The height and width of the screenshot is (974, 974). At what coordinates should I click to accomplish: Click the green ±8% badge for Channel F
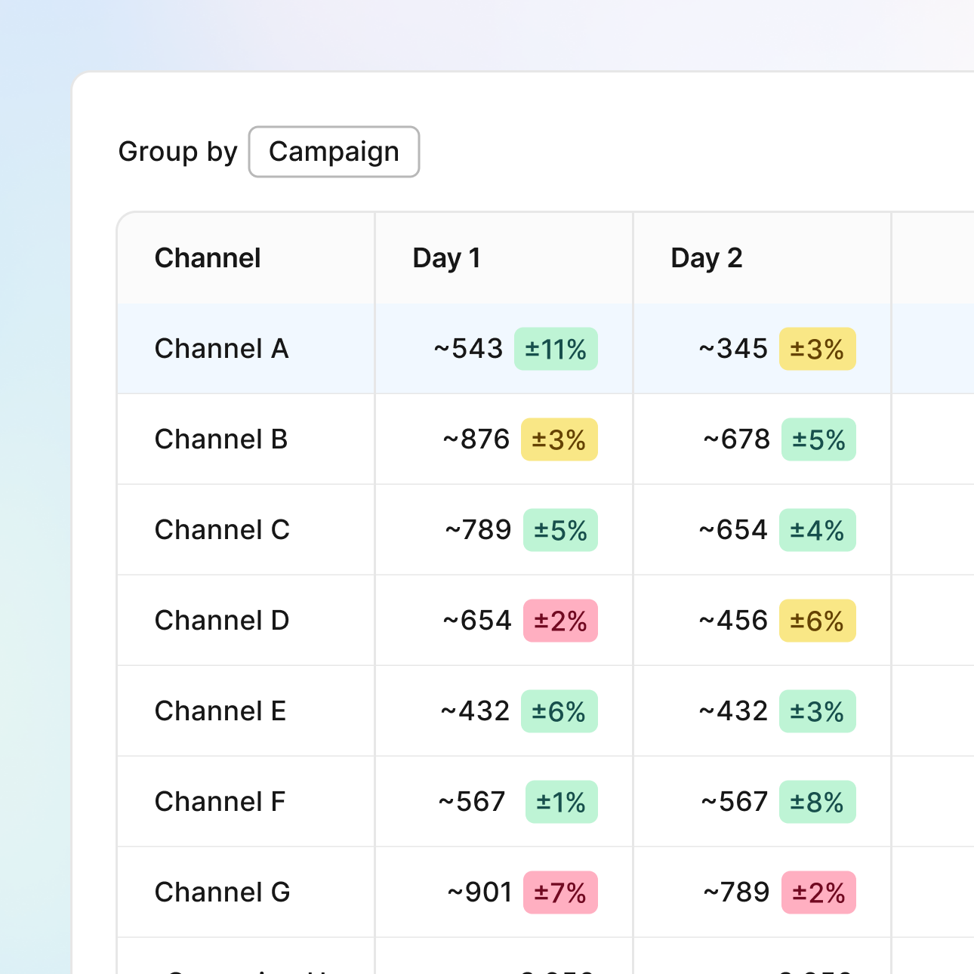point(817,802)
